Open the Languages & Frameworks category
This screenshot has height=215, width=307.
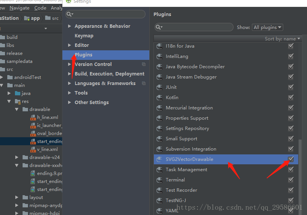pyautogui.click(x=105, y=83)
